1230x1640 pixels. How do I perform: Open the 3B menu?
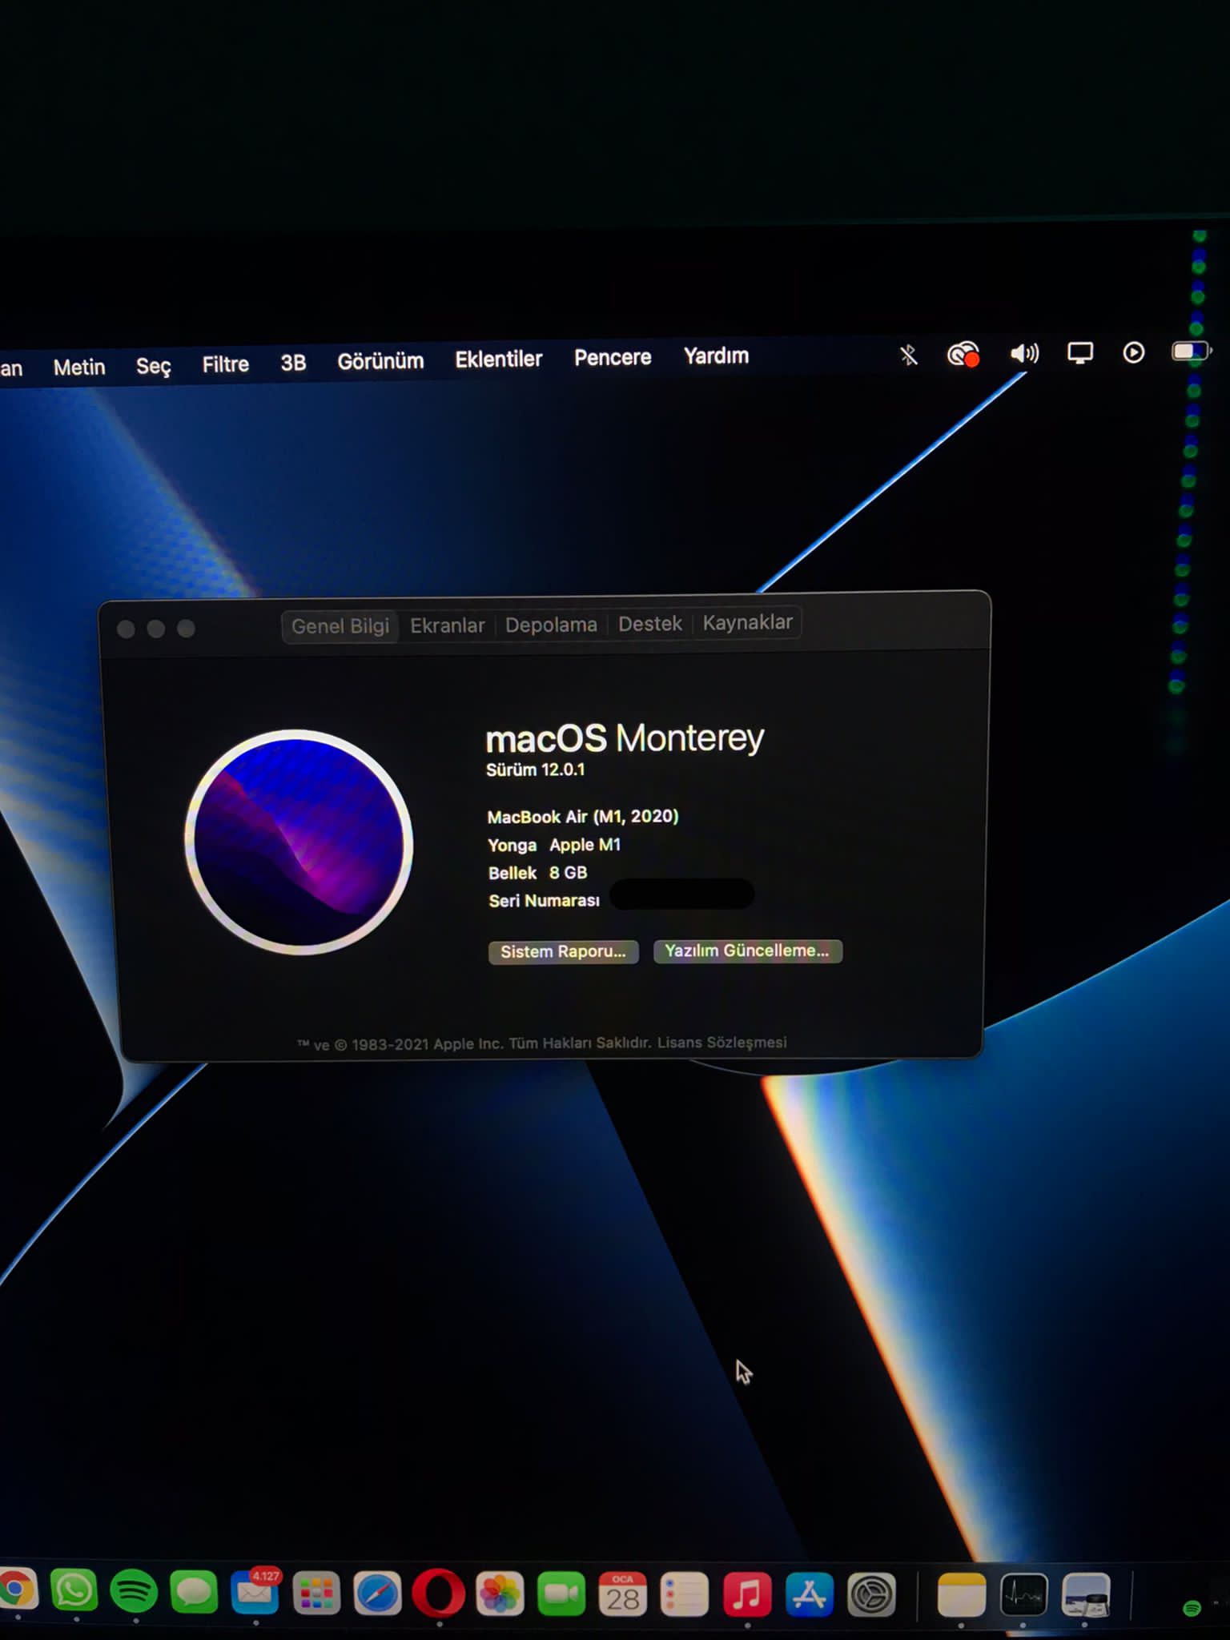click(x=293, y=363)
